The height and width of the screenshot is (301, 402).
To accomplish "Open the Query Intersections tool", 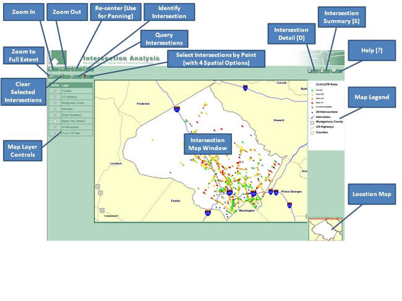I will tap(76, 76).
